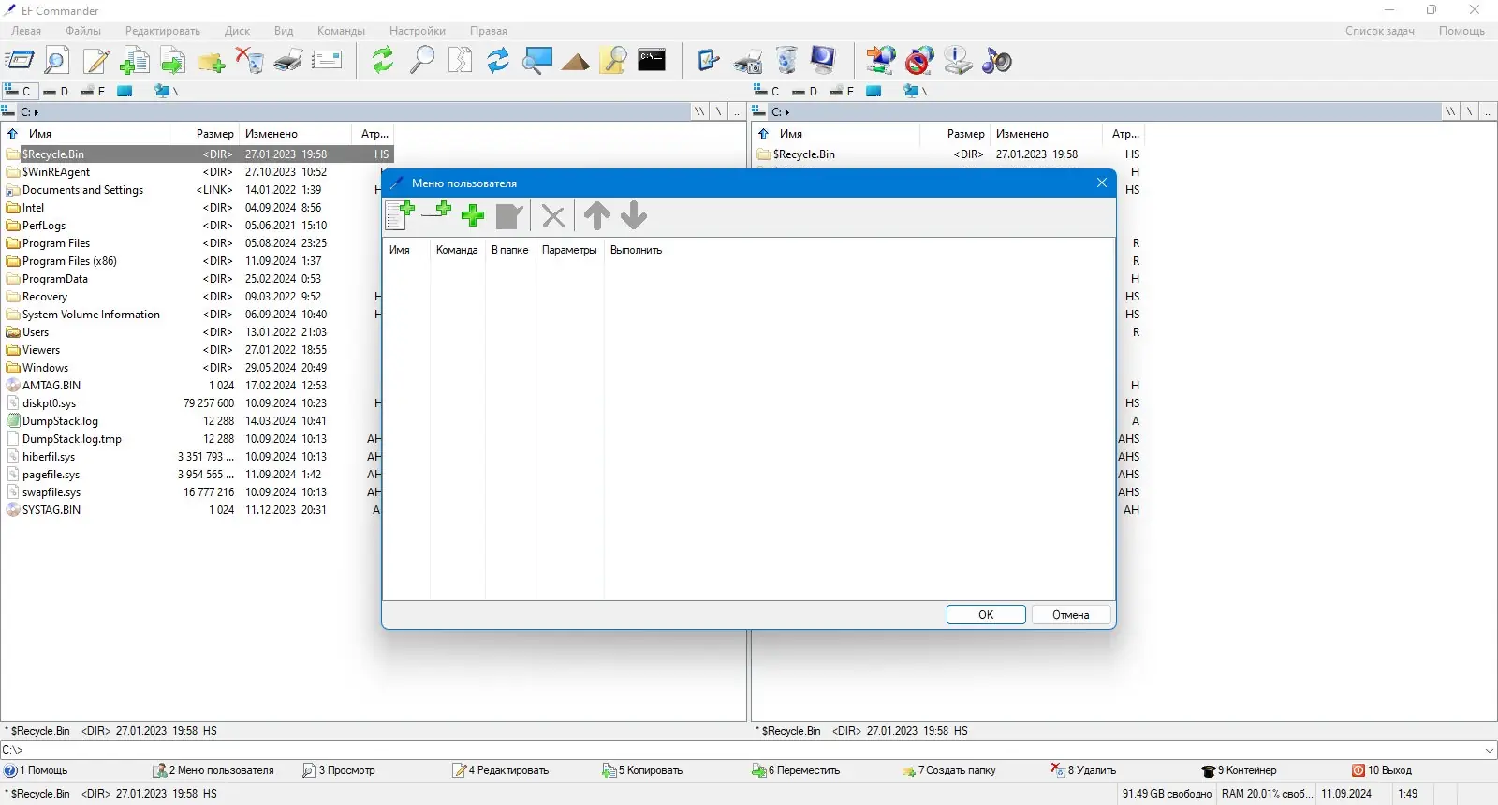
Task: Click the disconnect network drive toolbar icon
Action: [x=919, y=61]
